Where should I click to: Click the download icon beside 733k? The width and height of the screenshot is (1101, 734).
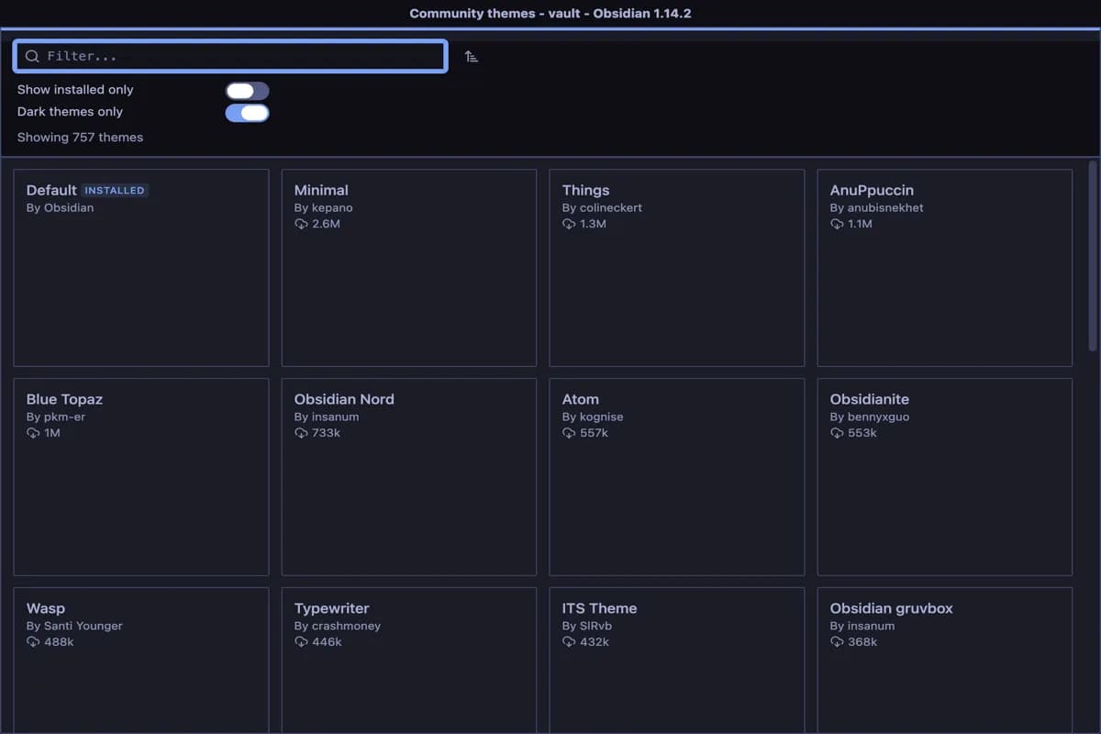(x=301, y=433)
